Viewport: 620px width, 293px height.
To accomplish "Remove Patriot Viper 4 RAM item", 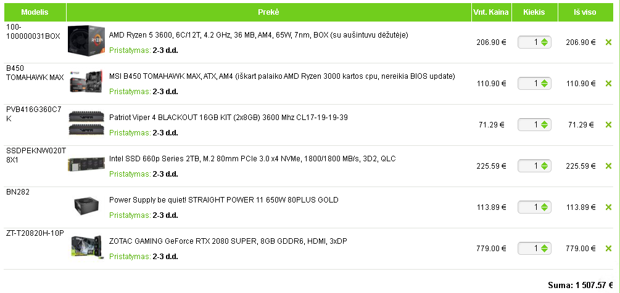I will [x=608, y=125].
